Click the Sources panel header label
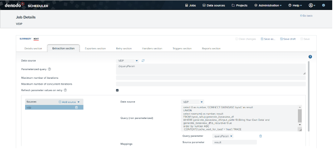 coord(31,102)
